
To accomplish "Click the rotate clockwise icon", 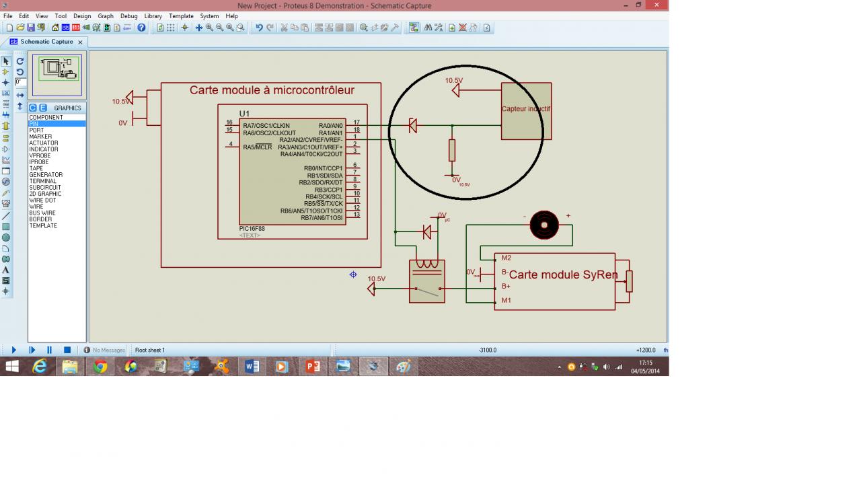I will click(x=20, y=61).
